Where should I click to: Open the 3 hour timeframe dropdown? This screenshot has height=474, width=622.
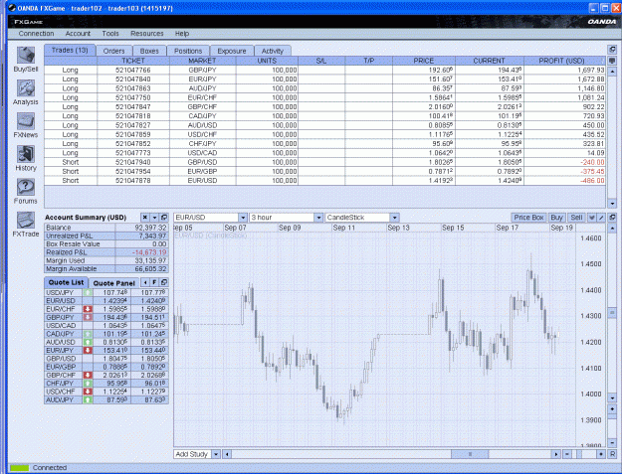318,218
